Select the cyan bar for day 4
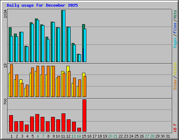The width and height of the screenshot is (179, 140). (27, 54)
